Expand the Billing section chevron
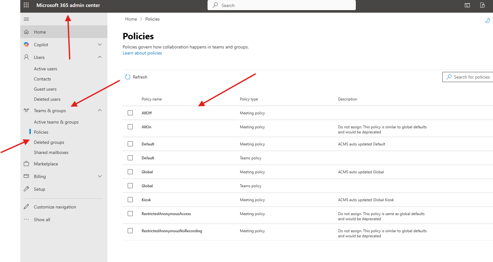The height and width of the screenshot is (262, 493). (x=100, y=176)
